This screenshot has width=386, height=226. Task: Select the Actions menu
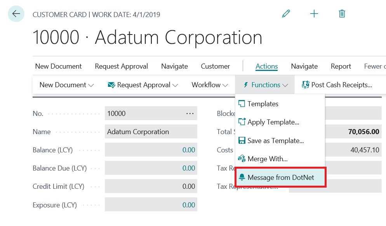[266, 66]
